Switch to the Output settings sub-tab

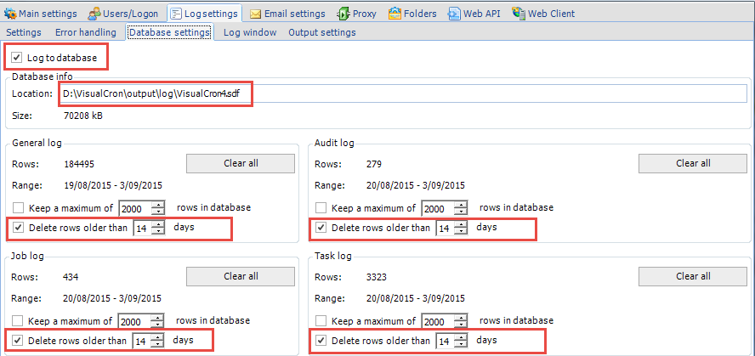click(x=321, y=32)
